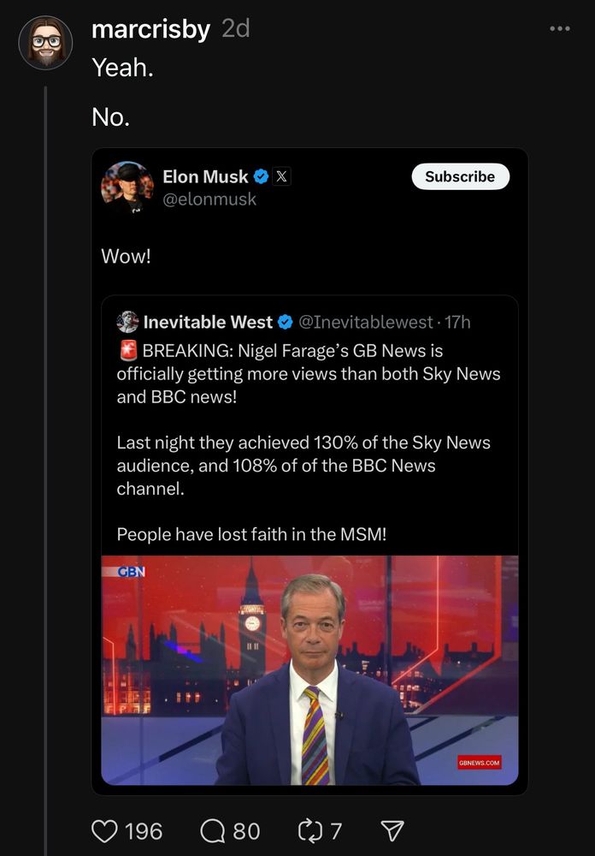This screenshot has width=595, height=856.
Task: Like the post with the heart icon
Action: click(x=105, y=830)
